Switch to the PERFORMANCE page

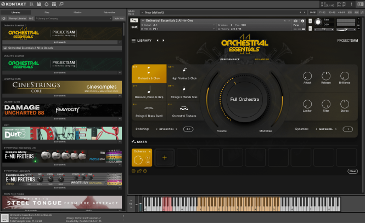pos(230,60)
